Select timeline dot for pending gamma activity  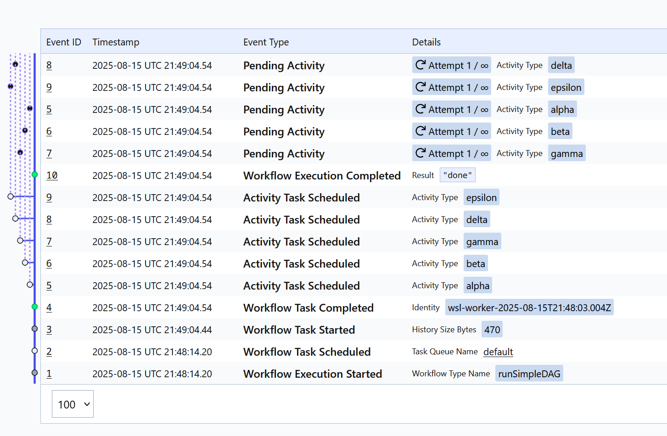(20, 152)
